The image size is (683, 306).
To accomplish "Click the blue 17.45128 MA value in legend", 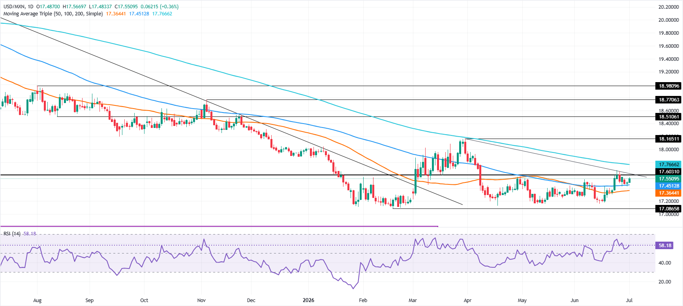I will (139, 14).
